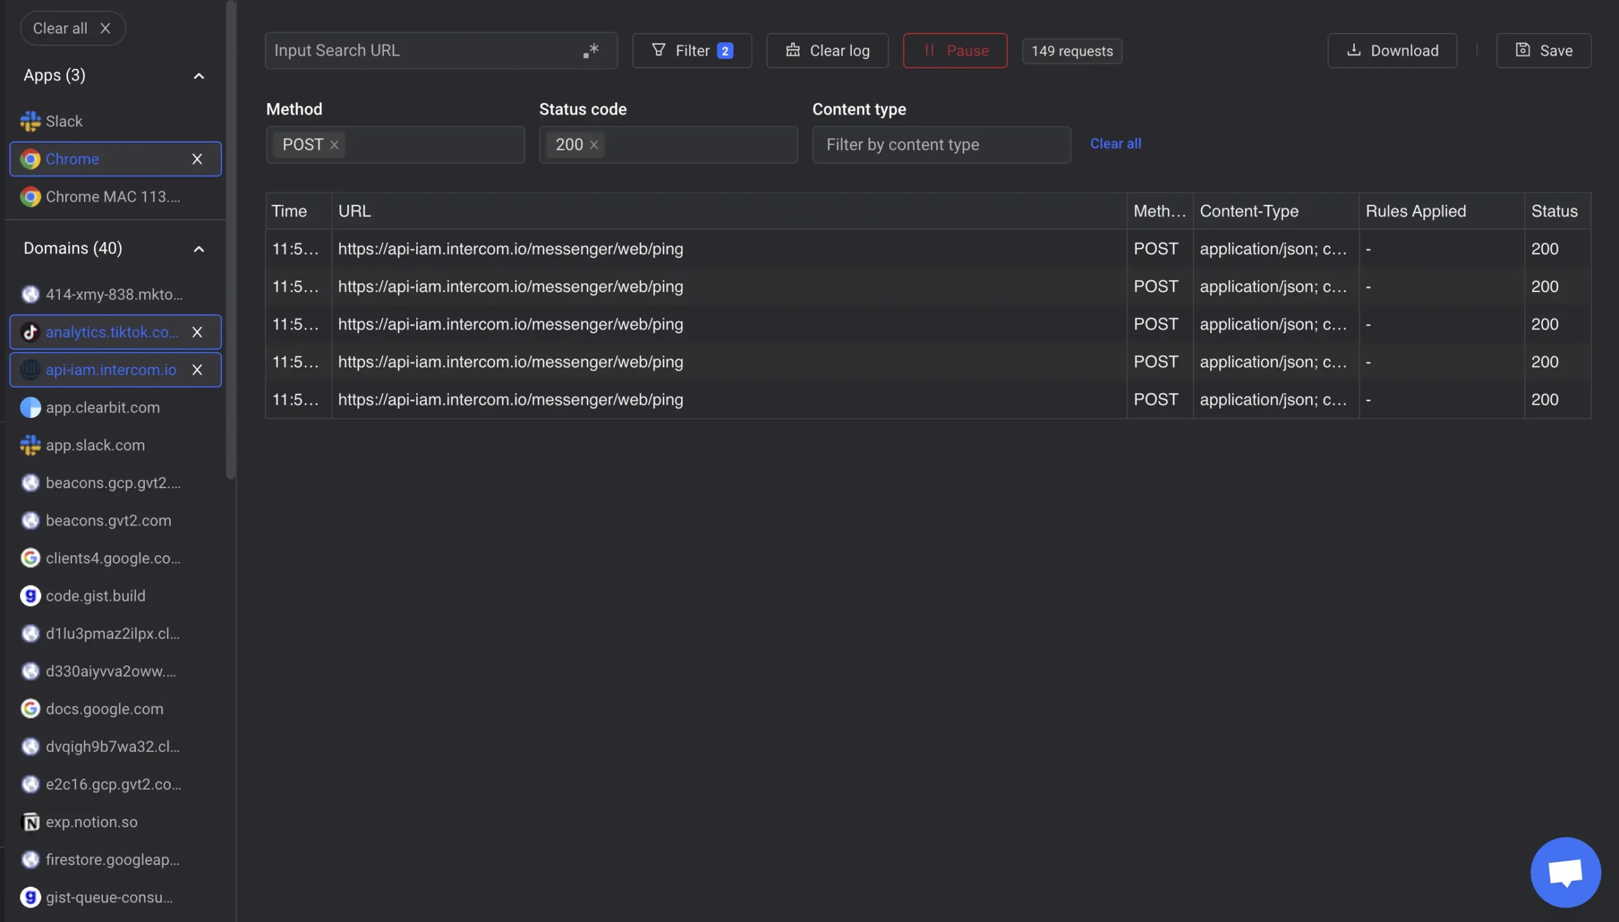Click the 149 requests counter badge
The image size is (1619, 922).
(1071, 51)
